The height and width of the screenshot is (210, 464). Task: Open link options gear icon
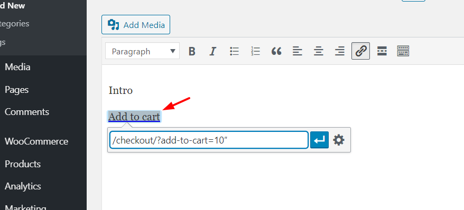tap(339, 140)
